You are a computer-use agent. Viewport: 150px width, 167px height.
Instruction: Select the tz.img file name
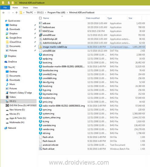pyautogui.click(x=46, y=121)
